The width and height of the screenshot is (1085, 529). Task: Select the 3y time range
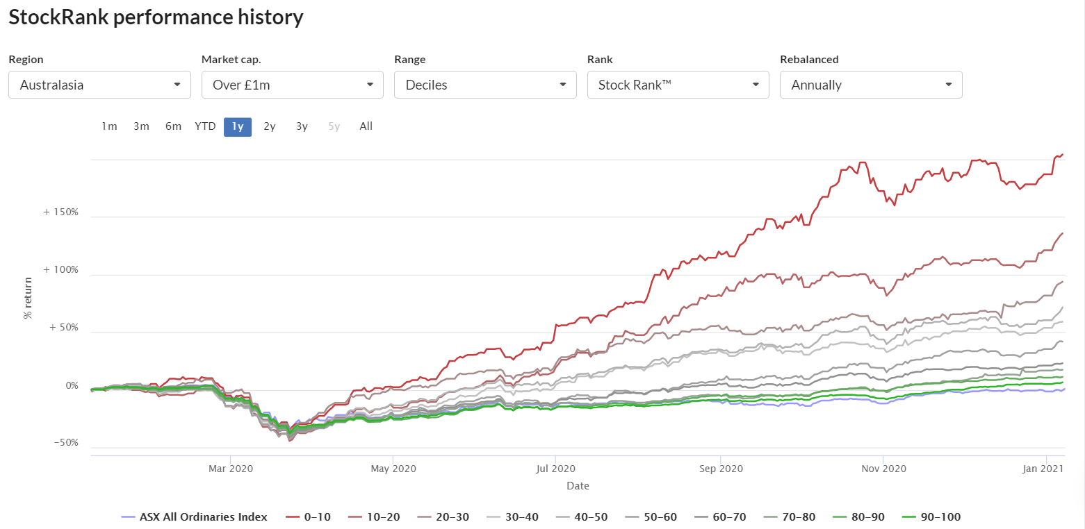point(302,126)
